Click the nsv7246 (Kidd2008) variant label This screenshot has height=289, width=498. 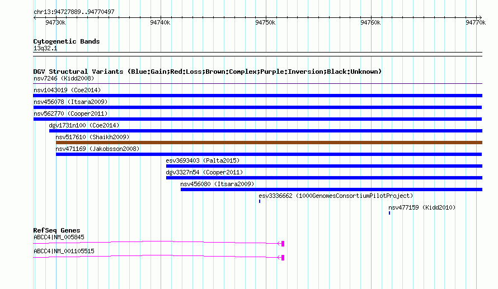click(x=64, y=78)
